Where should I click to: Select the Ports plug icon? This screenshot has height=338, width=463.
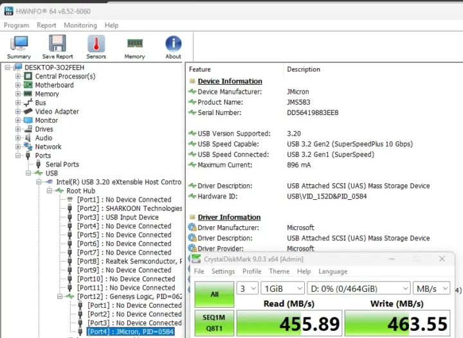pos(28,155)
